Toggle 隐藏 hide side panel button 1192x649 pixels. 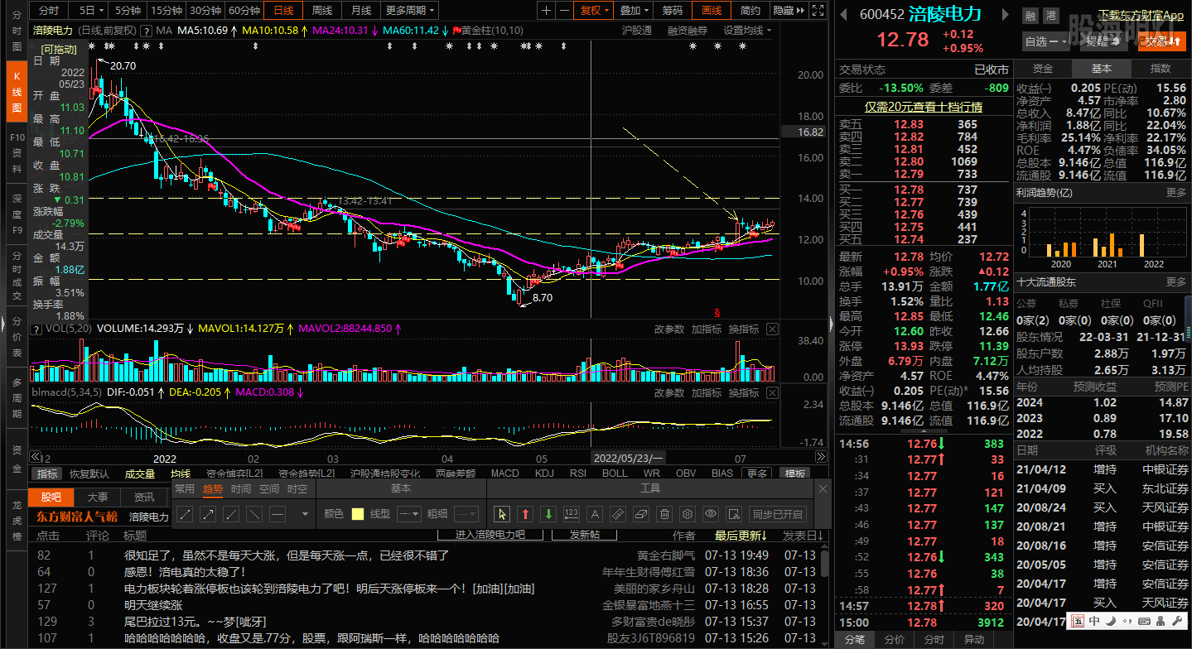(789, 11)
